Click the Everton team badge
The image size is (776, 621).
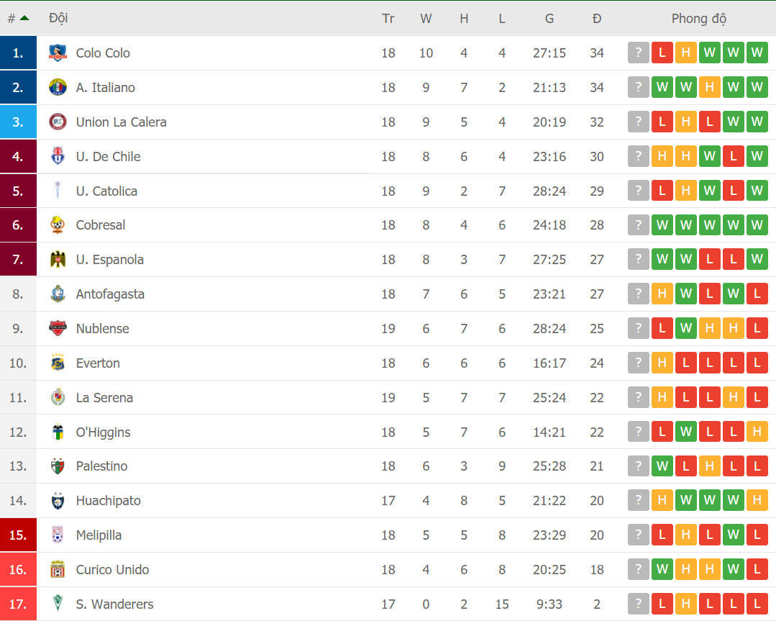pyautogui.click(x=58, y=363)
